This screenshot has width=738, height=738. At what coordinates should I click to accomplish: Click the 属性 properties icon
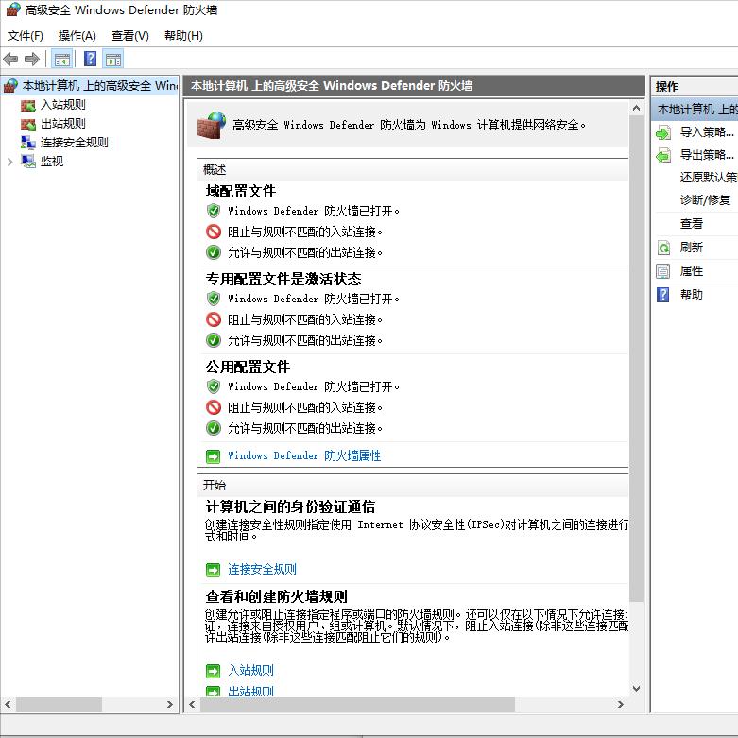point(663,271)
